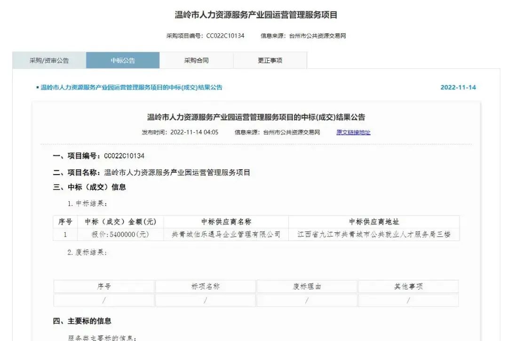
Task: Follow the 原文链接地址 hyperlink
Action: [x=353, y=132]
